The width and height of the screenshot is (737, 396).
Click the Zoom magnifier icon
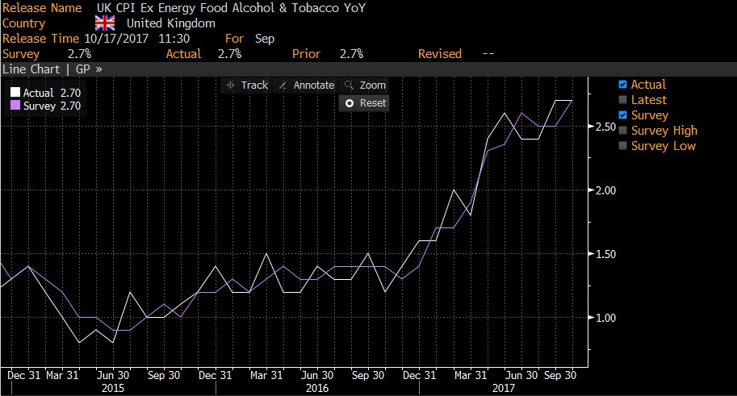[x=349, y=85]
